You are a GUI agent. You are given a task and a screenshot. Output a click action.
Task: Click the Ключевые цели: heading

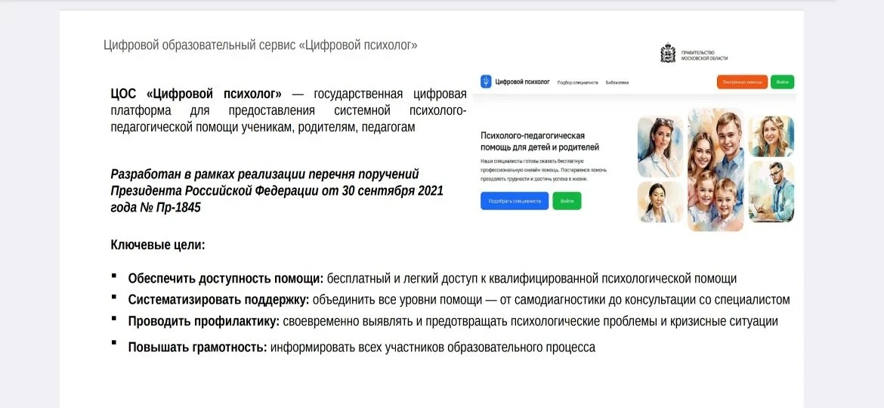(158, 246)
